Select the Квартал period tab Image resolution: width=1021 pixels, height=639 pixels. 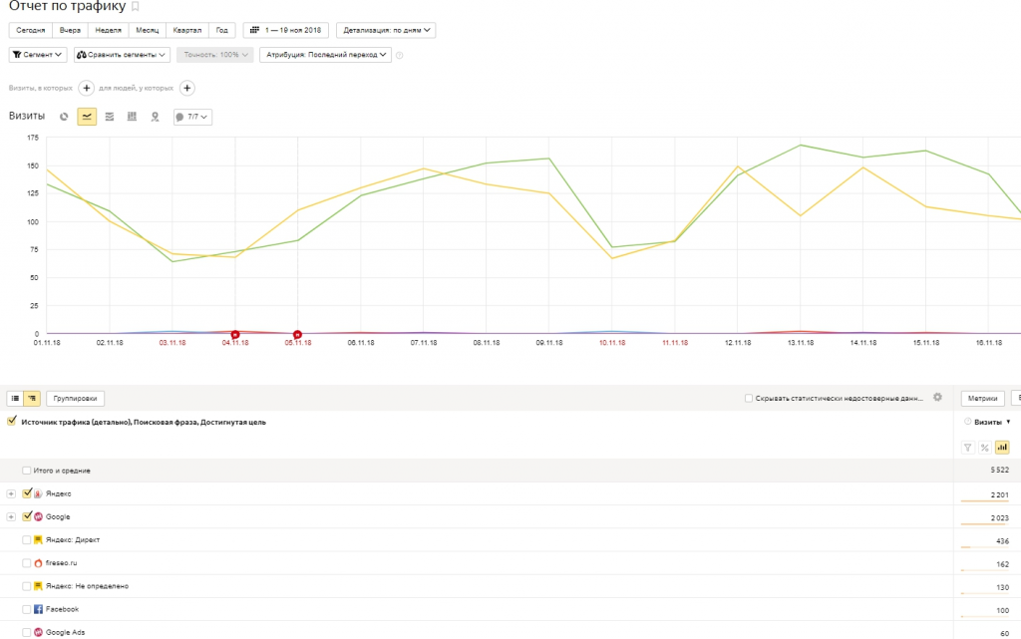(186, 30)
